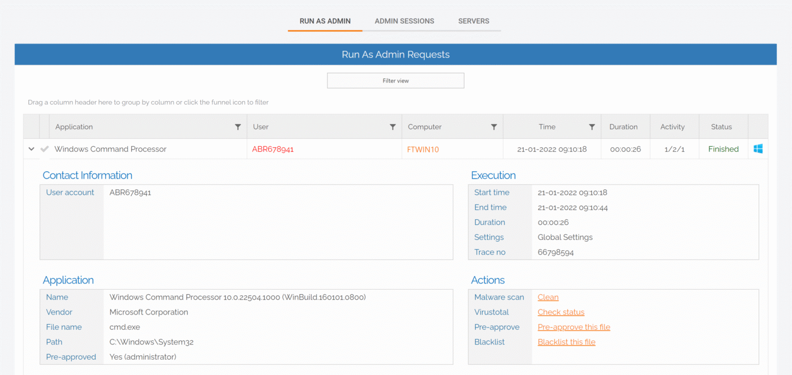Collapse the Windows Command Processor row
Screen dimensions: 792x375
pos(31,149)
